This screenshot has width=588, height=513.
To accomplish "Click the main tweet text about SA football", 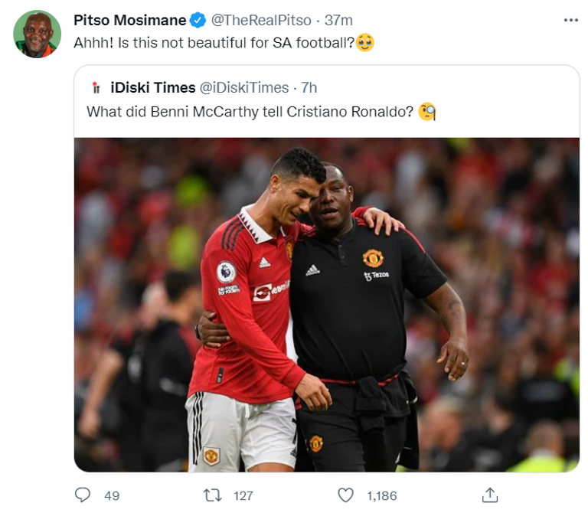I will click(x=214, y=43).
